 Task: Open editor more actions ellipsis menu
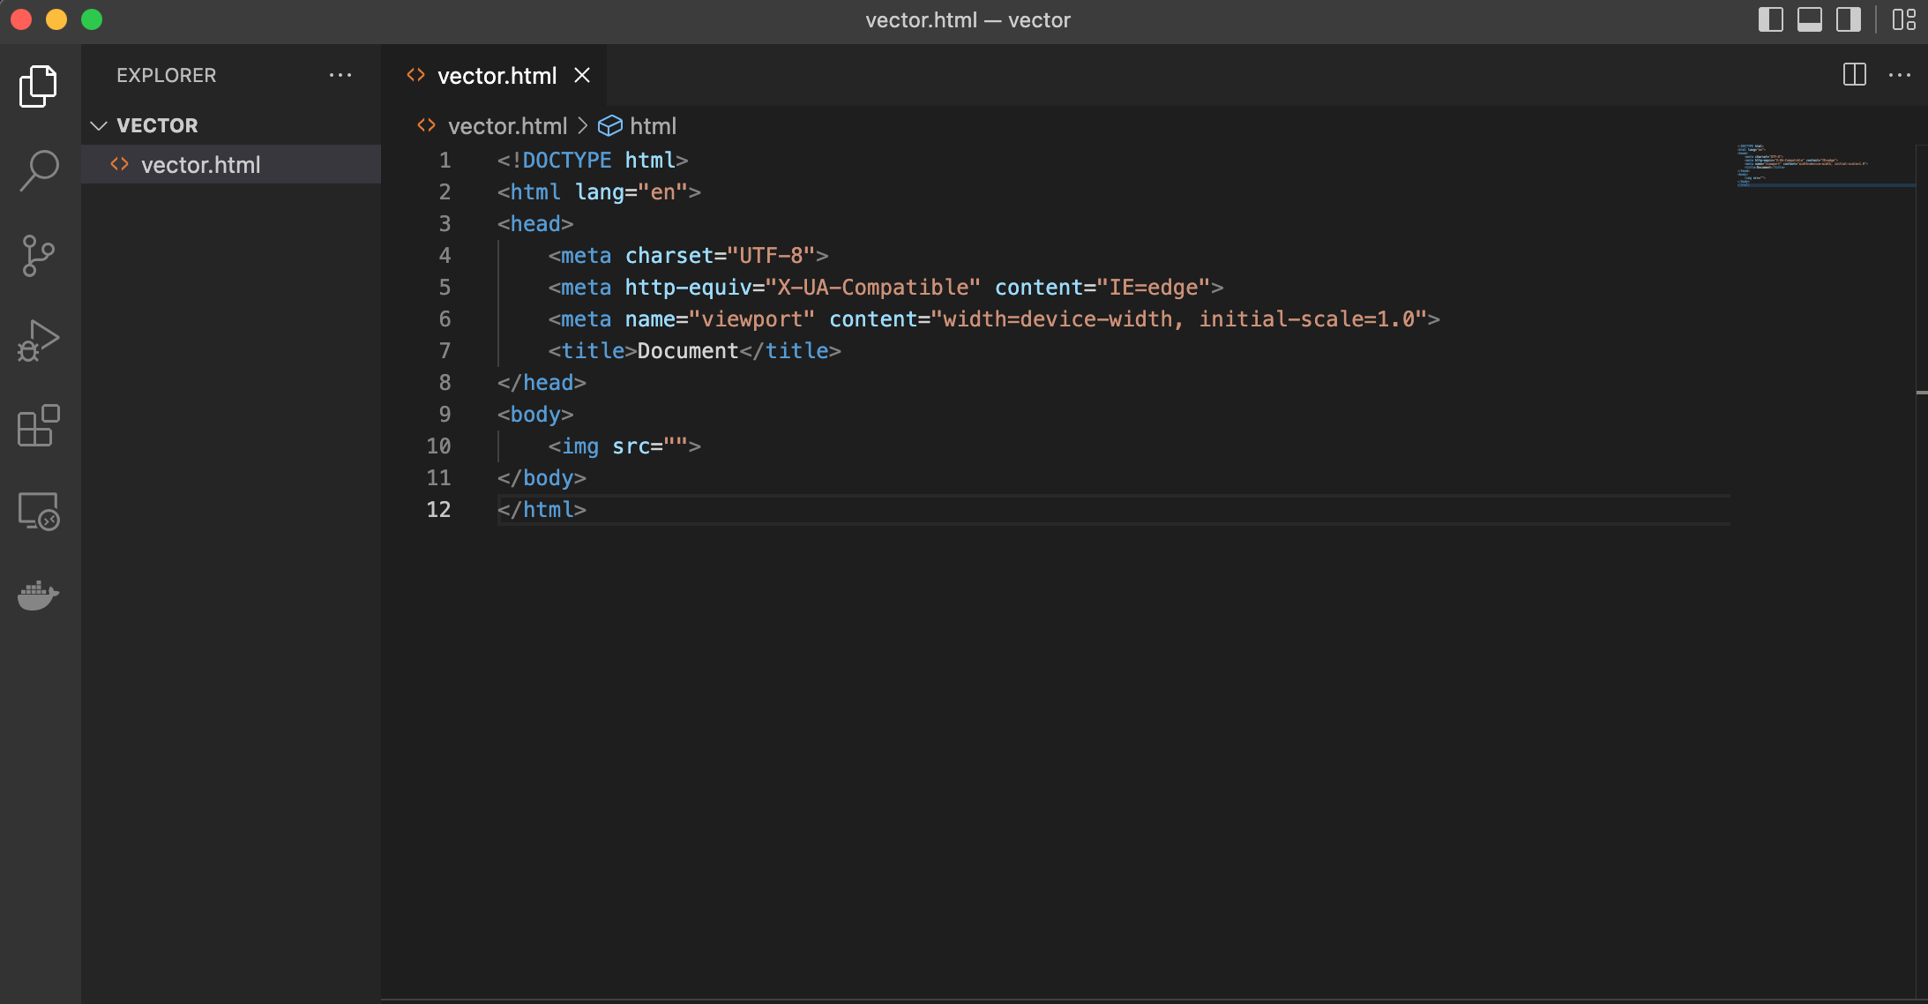1899,75
